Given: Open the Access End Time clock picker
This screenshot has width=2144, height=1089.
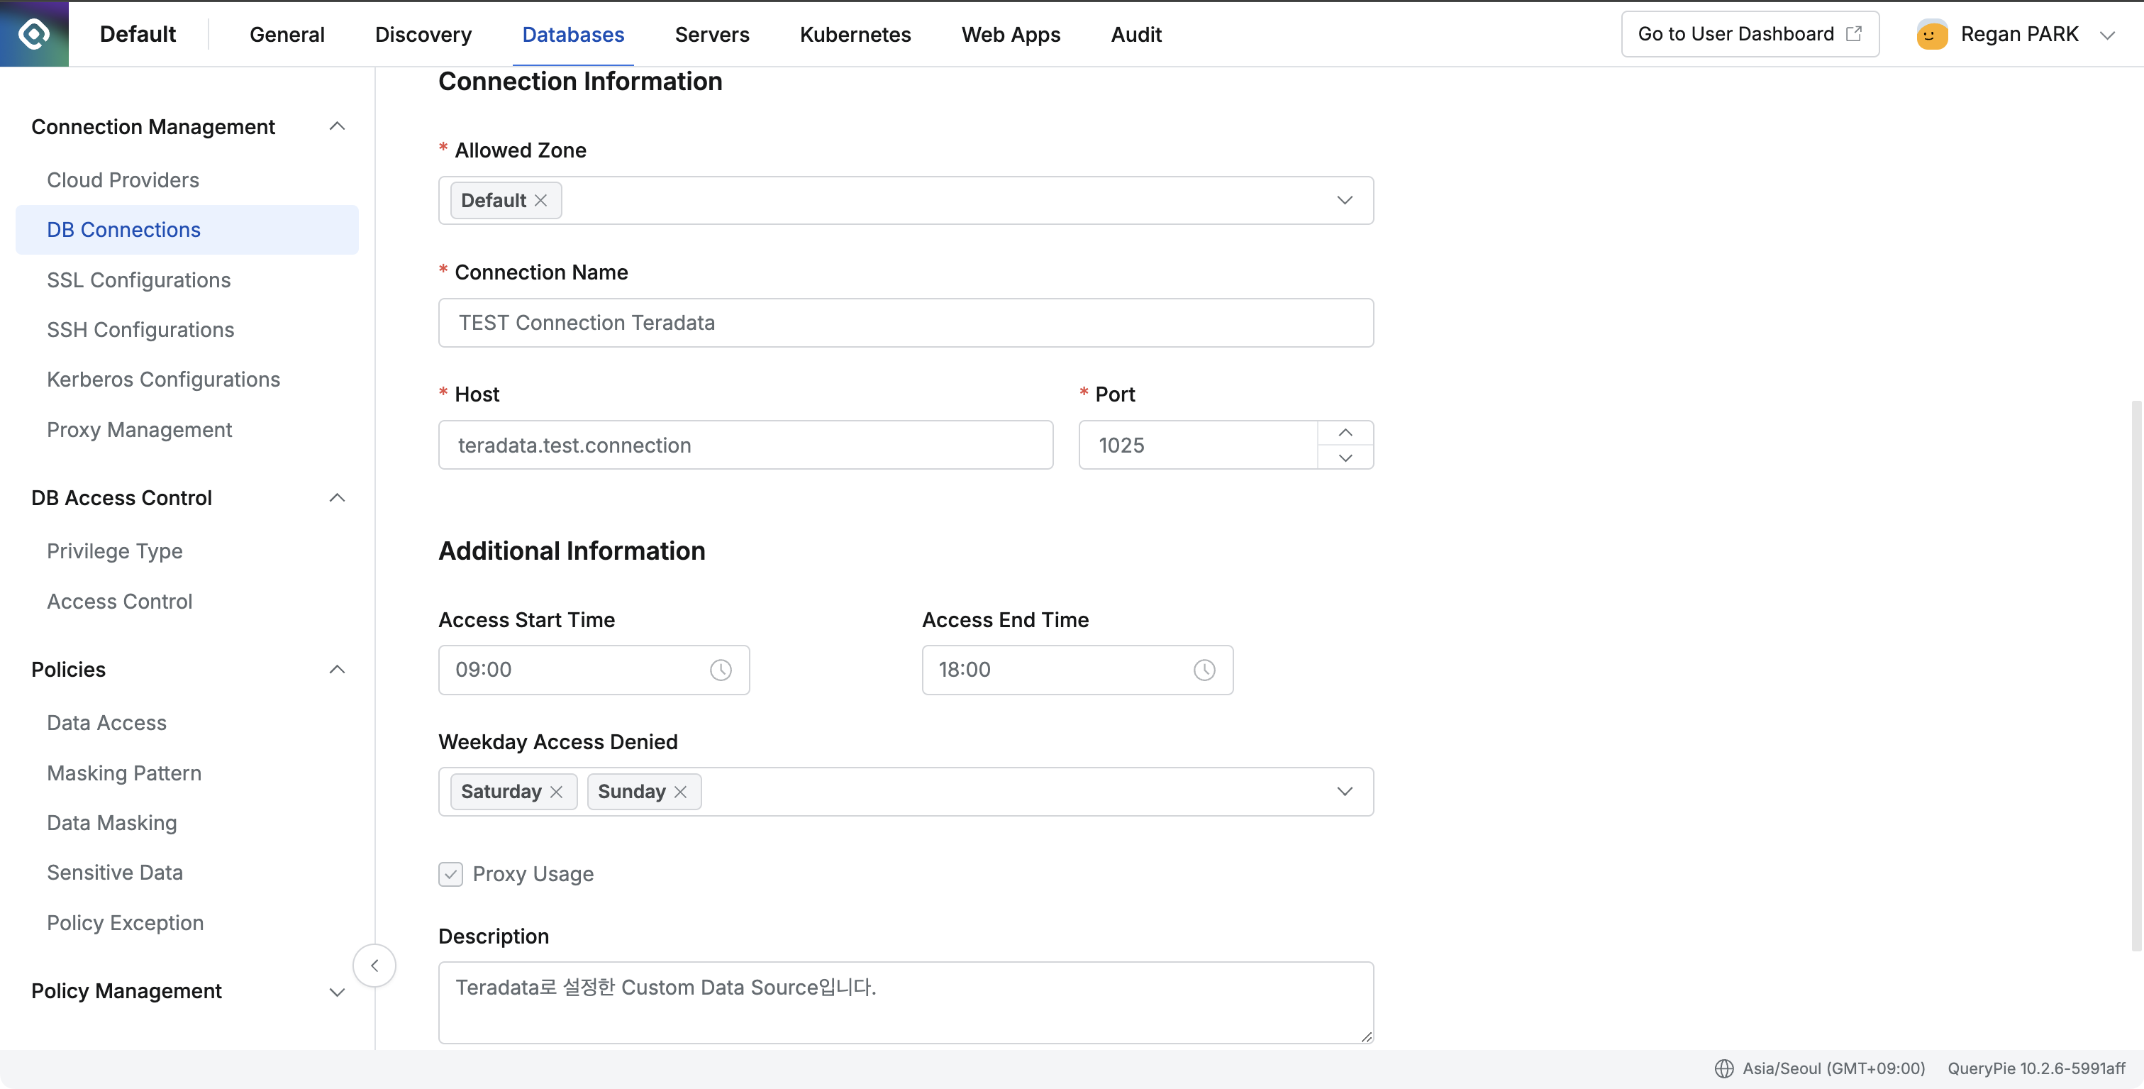Looking at the screenshot, I should (1204, 670).
